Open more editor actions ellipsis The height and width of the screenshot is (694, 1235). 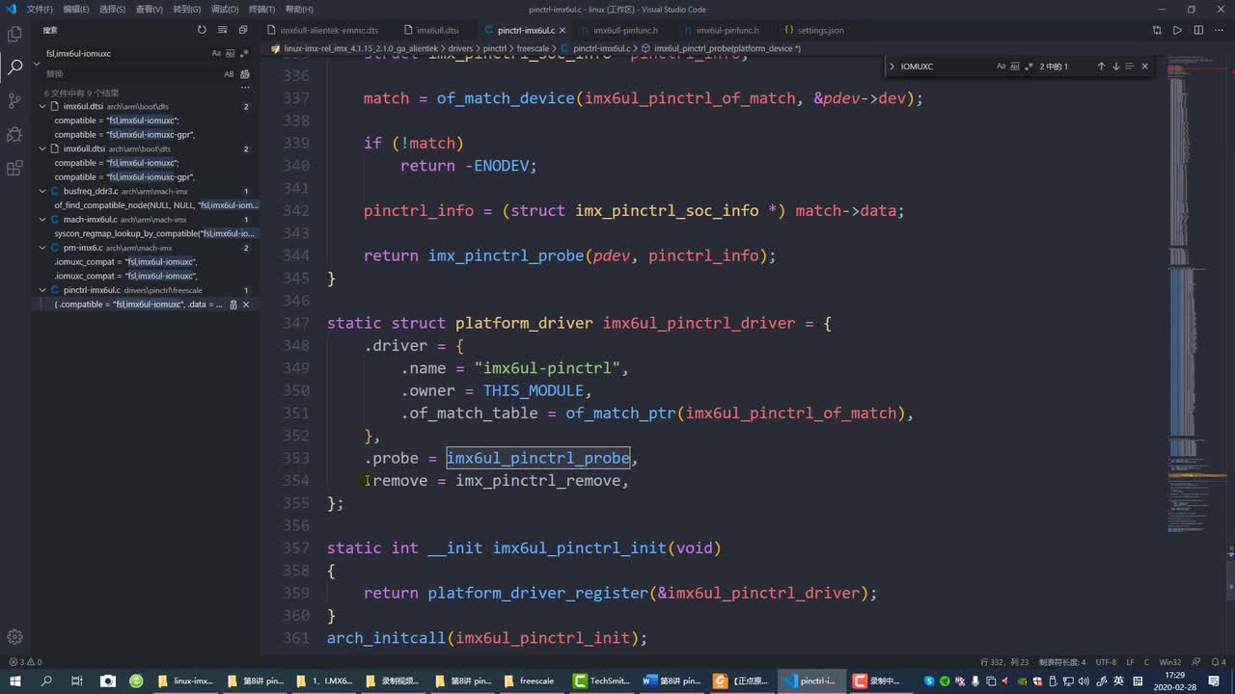coord(1220,30)
